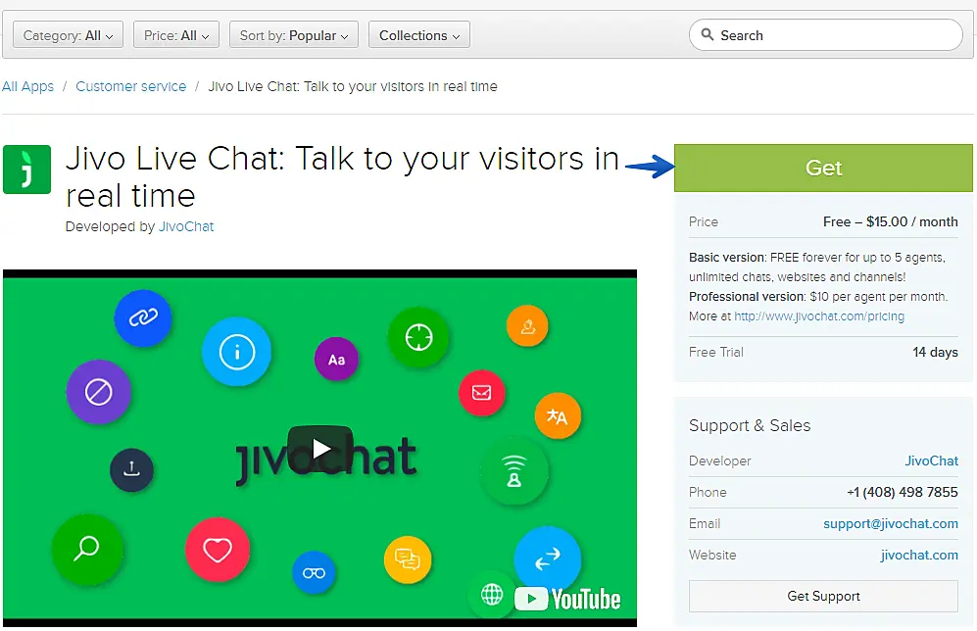Image resolution: width=977 pixels, height=631 pixels.
Task: Click the JivoChat green app logo
Action: point(26,168)
